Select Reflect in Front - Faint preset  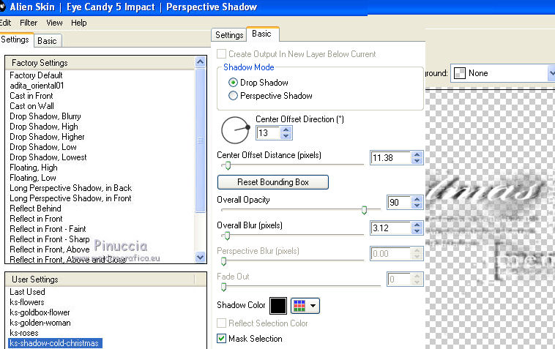click(48, 229)
